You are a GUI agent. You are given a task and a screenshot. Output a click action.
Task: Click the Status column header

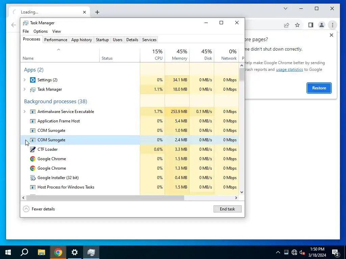click(x=120, y=55)
